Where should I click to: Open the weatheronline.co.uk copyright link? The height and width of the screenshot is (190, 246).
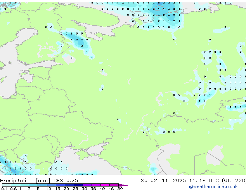[213, 187]
